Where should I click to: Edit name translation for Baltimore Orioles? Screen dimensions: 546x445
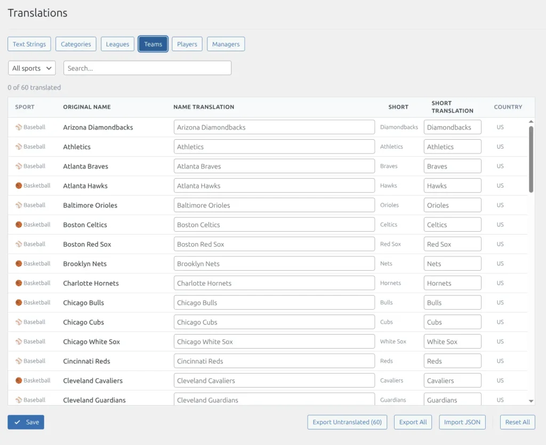click(275, 205)
